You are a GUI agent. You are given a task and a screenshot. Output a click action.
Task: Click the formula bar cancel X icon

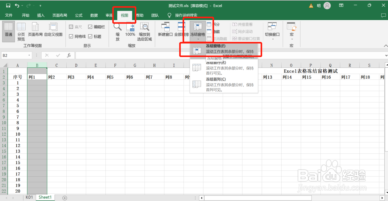(47, 55)
